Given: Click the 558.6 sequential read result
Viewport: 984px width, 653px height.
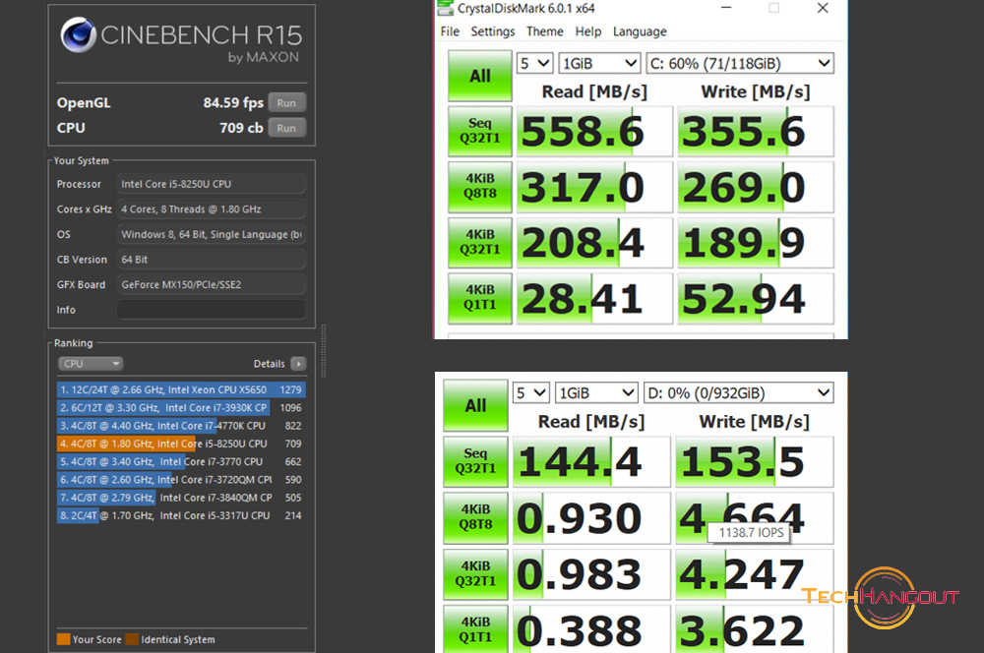Looking at the screenshot, I should click(x=594, y=131).
